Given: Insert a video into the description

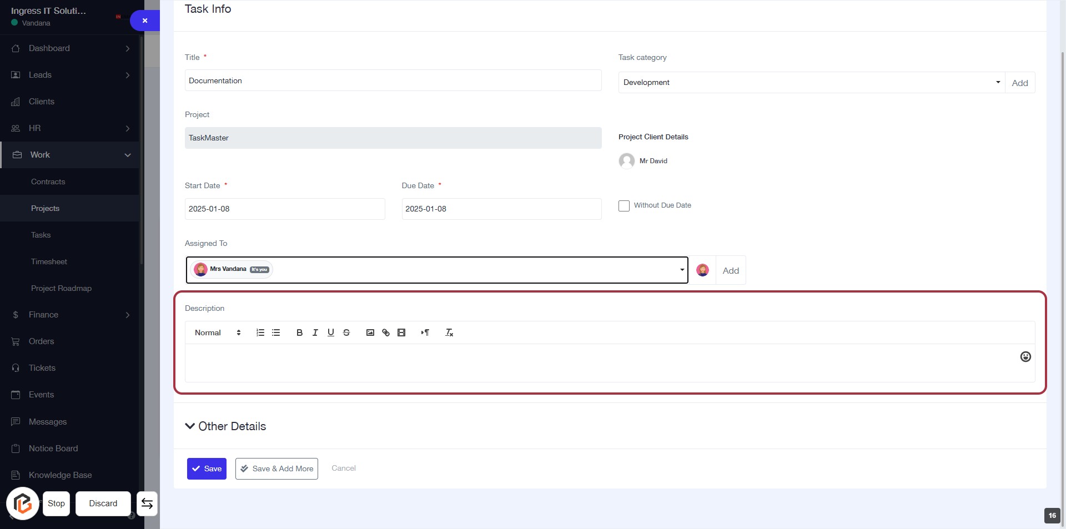Looking at the screenshot, I should 401,332.
